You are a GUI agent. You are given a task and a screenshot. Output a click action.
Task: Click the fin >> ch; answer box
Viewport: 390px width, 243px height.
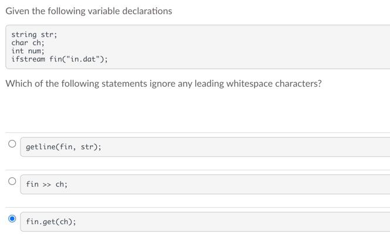(205, 184)
